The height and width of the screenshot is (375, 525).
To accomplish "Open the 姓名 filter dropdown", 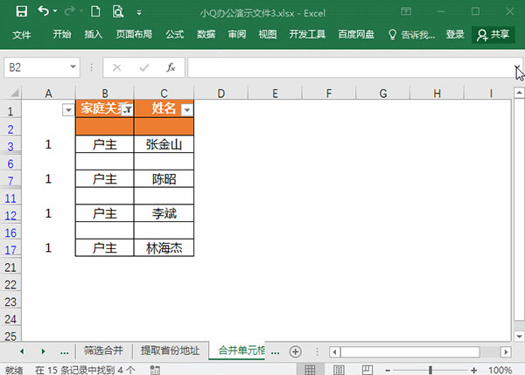I will pos(187,110).
